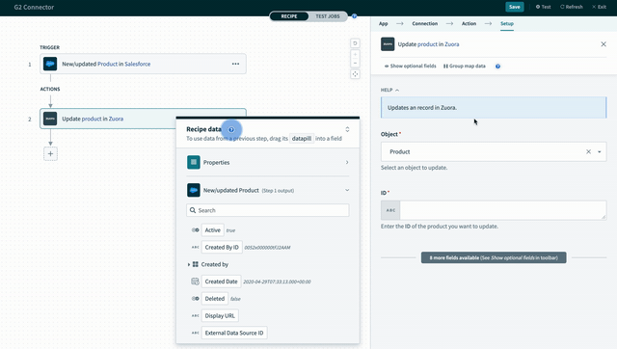Add a new step with the plus button
Image resolution: width=617 pixels, height=349 pixels.
(x=50, y=154)
